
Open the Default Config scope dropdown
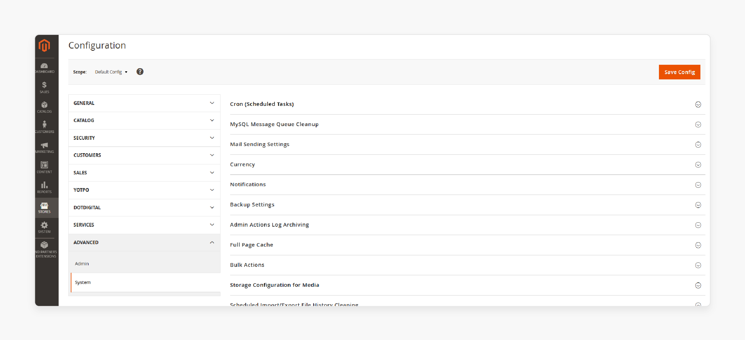click(111, 72)
